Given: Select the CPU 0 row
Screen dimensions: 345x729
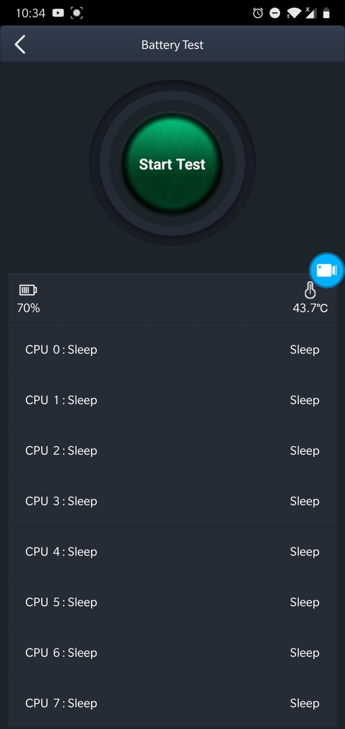Looking at the screenshot, I should [x=172, y=350].
